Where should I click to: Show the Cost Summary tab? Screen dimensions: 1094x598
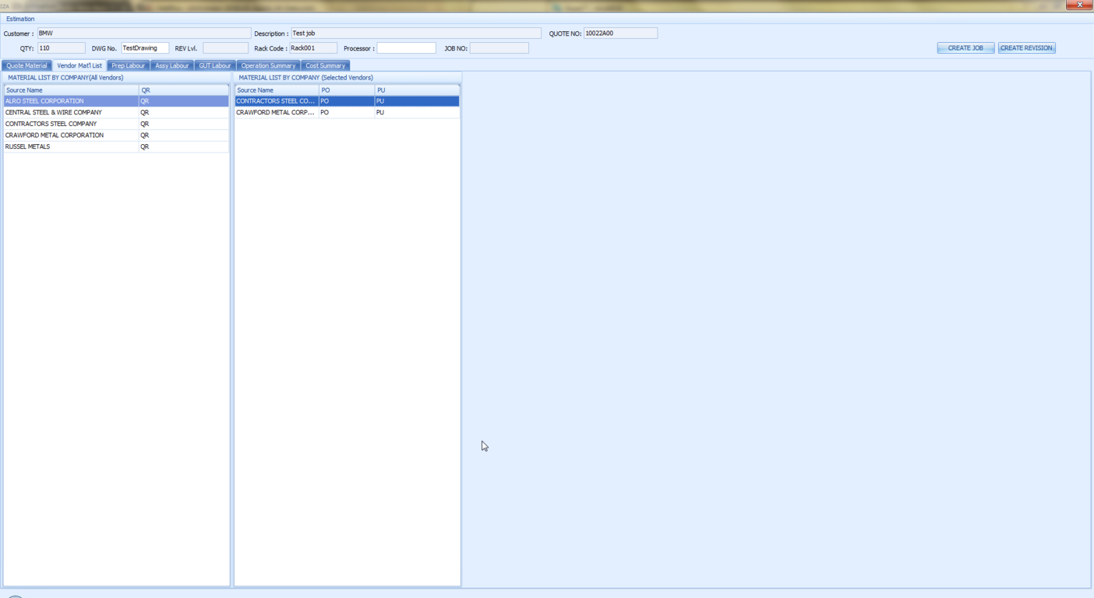click(x=325, y=65)
